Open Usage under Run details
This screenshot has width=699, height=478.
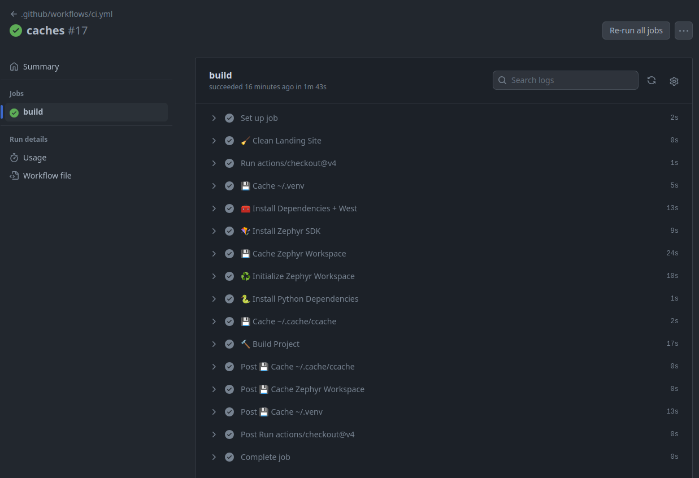(x=34, y=158)
